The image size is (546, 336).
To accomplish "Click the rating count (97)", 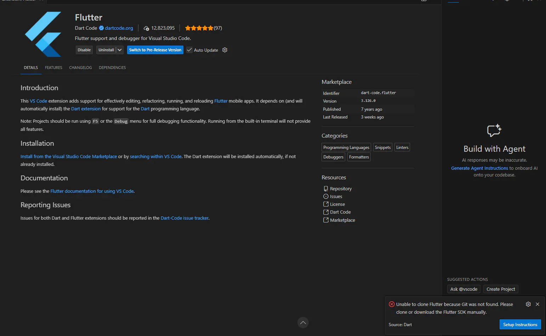I will (218, 28).
